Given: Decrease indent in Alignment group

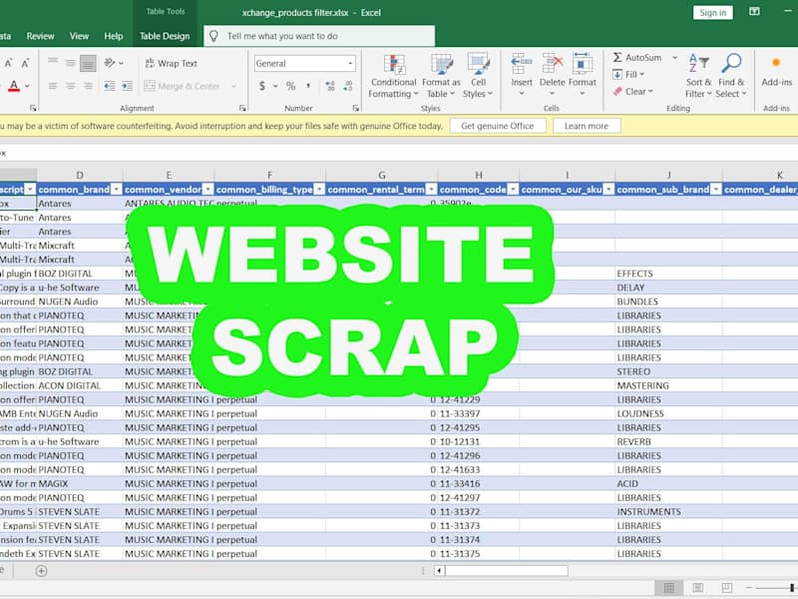Looking at the screenshot, I should click(x=109, y=86).
